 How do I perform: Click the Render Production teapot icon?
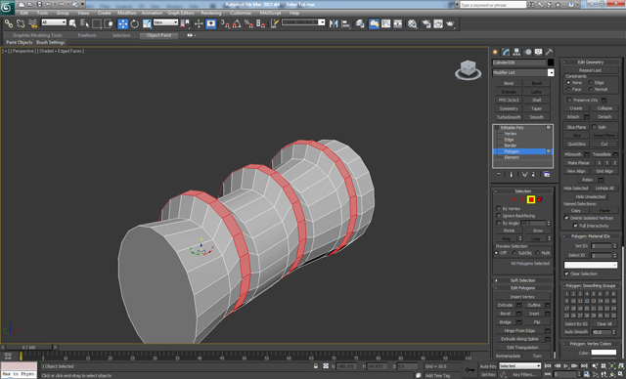450,23
